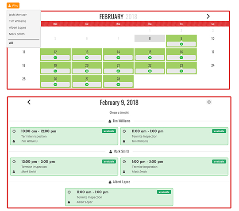Image resolution: width=239 pixels, height=211 pixels.
Task: Book Tim Williams 10:00 am - 12:00 pm slot
Action: pyautogui.click(x=64, y=136)
